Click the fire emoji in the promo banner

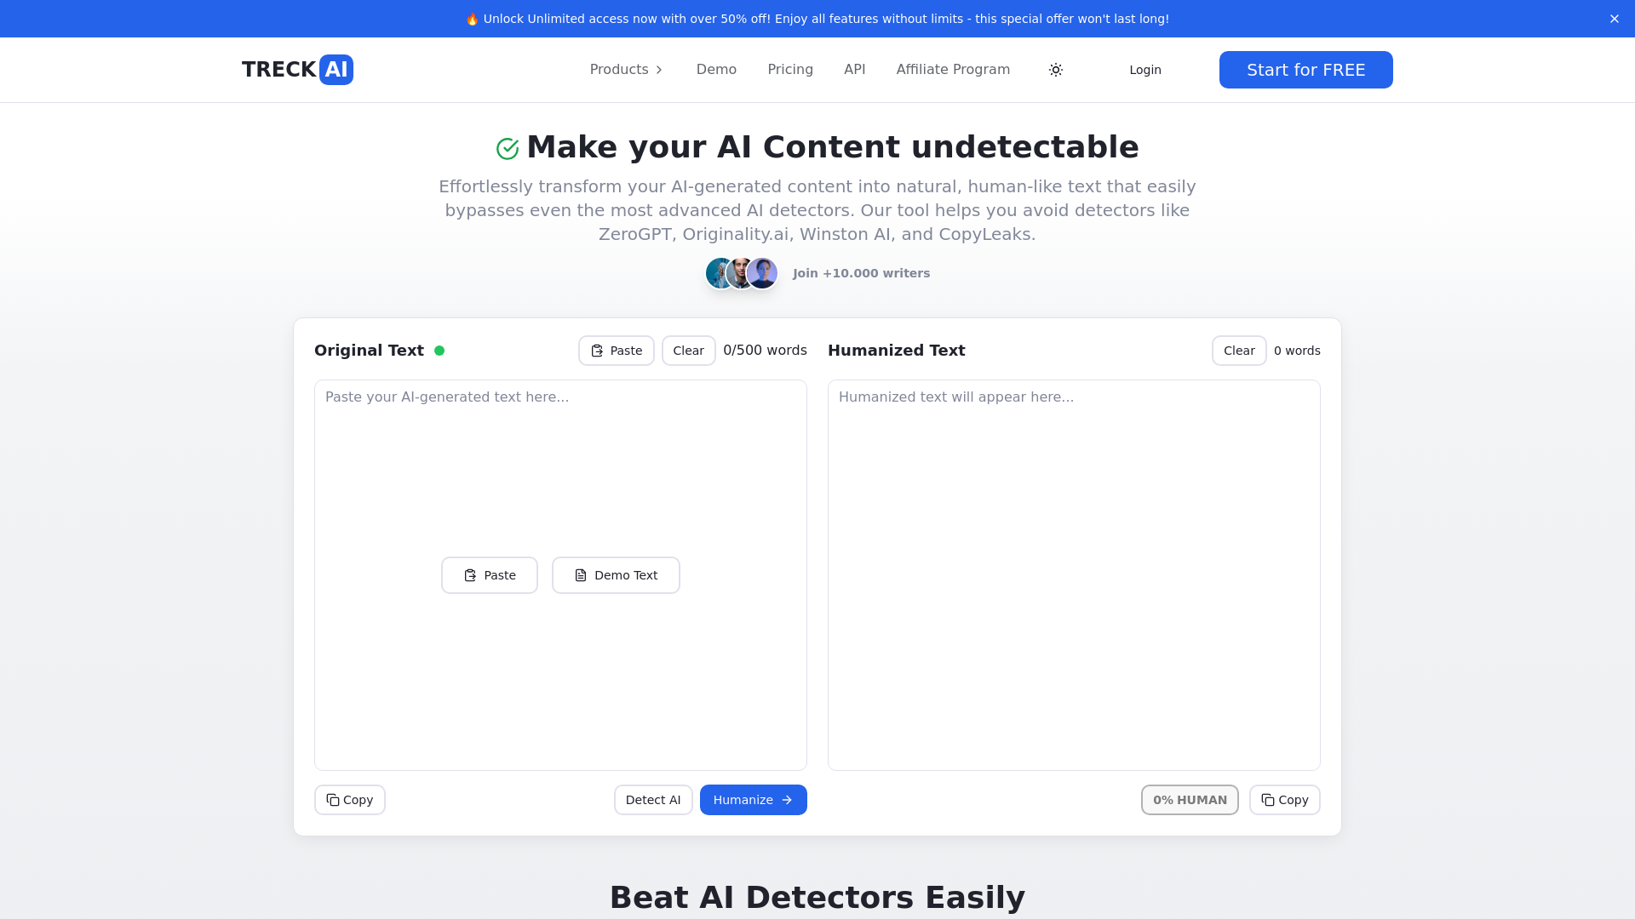tap(473, 18)
